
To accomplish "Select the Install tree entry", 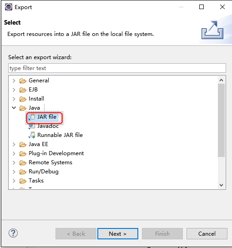I will tap(36, 99).
